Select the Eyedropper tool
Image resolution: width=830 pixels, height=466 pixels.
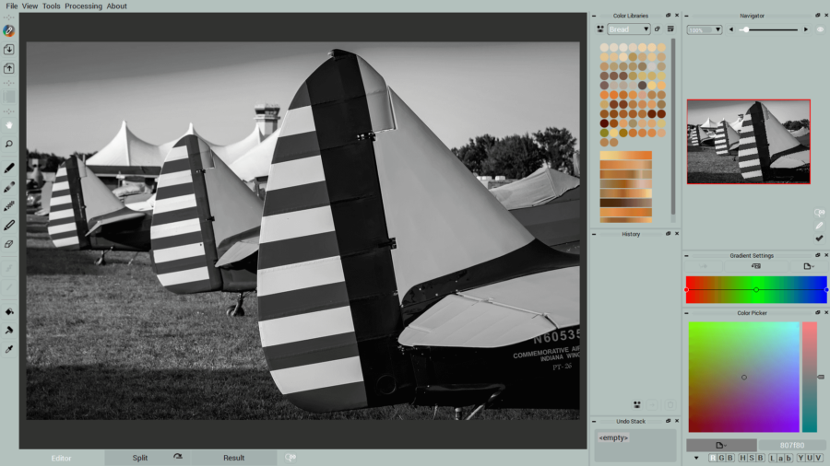point(9,349)
